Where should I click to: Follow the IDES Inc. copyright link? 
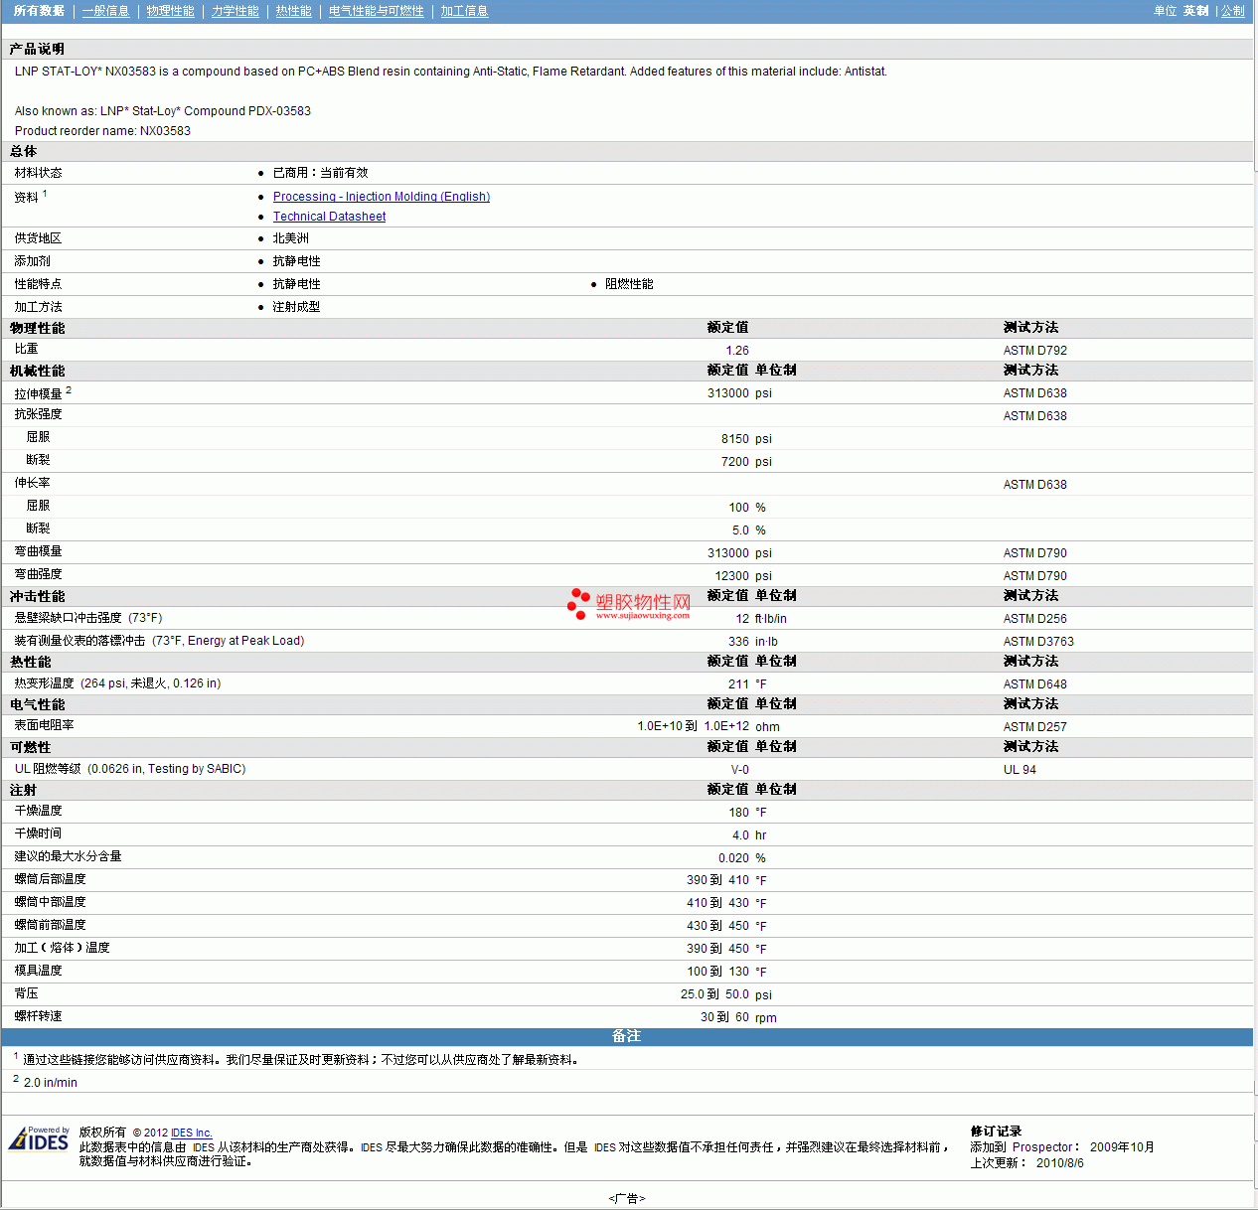pyautogui.click(x=192, y=1133)
